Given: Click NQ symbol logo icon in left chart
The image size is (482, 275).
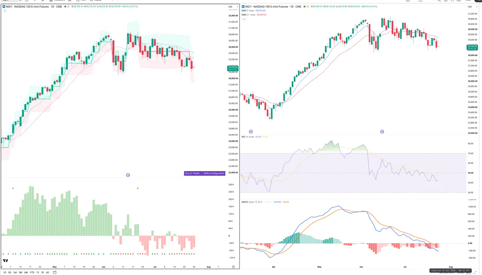Looking at the screenshot, I should [x=4, y=7].
